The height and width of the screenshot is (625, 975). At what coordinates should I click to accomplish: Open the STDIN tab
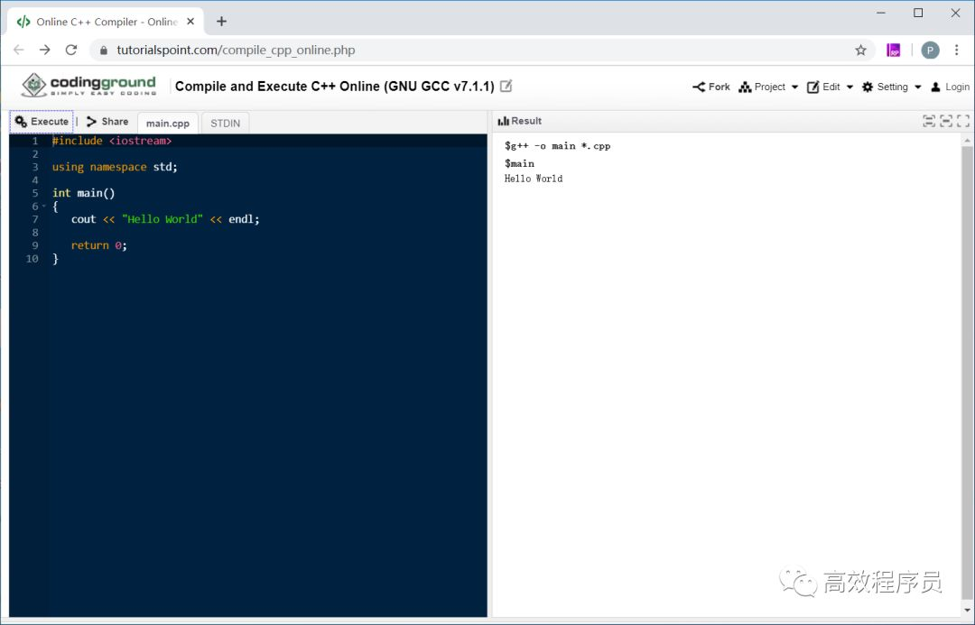click(x=225, y=123)
